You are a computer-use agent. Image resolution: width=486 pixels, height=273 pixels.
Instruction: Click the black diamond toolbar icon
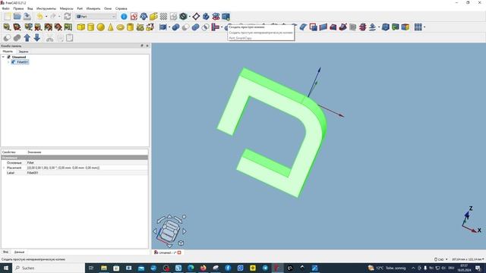point(196,17)
